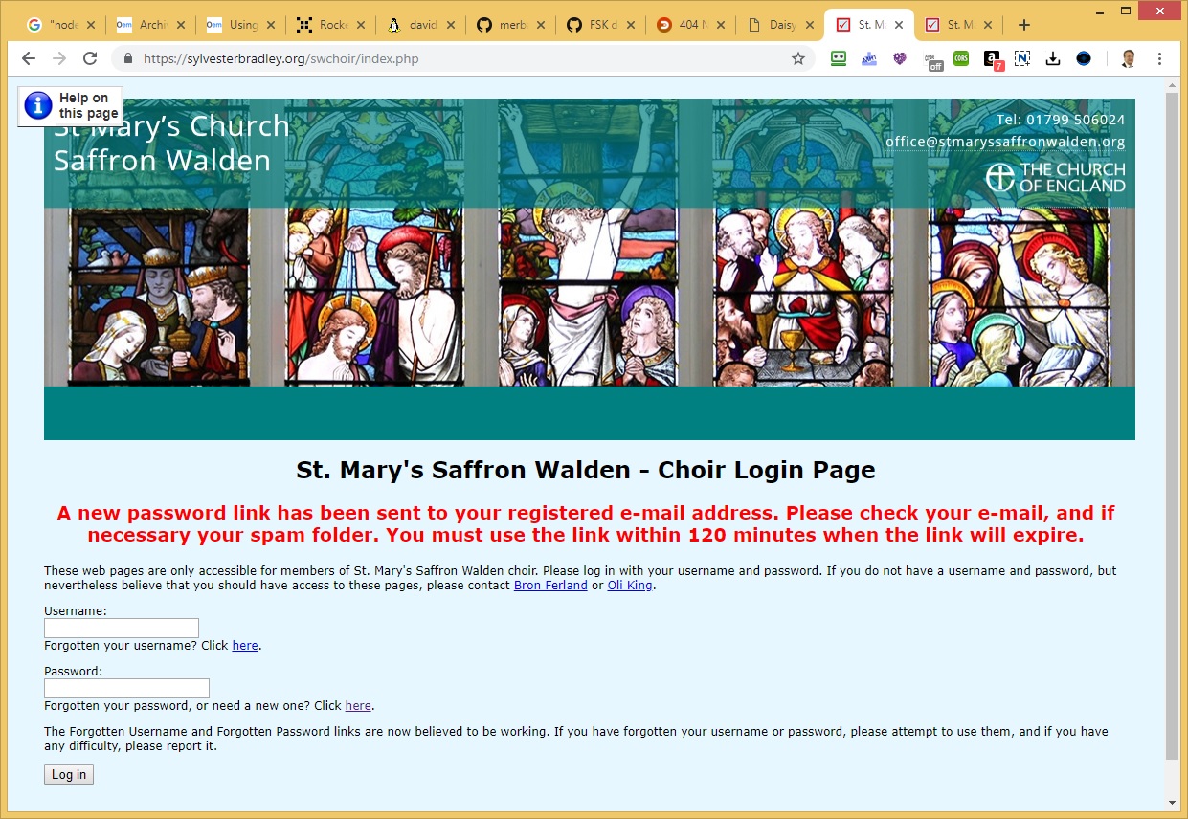Switch to the '404 N' tab
The width and height of the screenshot is (1188, 819).
[690, 25]
